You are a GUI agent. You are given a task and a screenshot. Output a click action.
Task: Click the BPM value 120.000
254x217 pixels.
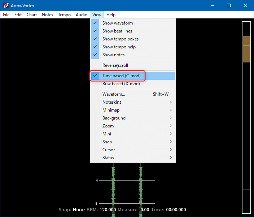(x=108, y=209)
